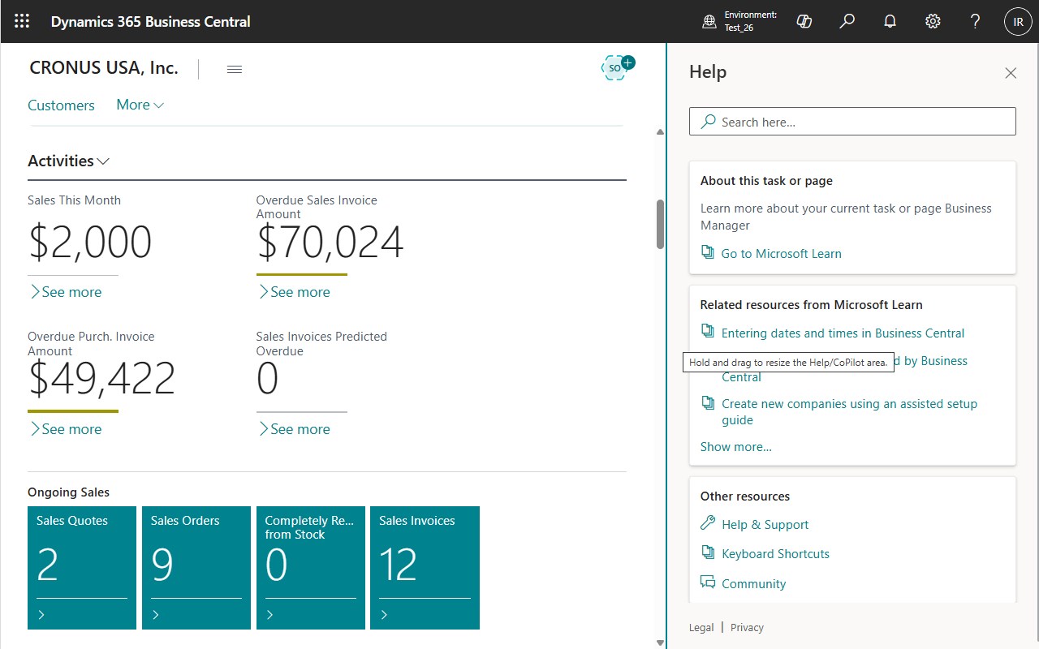Click the main page vertical scrollbar
1039x649 pixels.
(x=660, y=223)
